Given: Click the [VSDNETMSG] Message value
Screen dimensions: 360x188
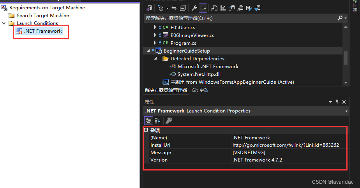Looking at the screenshot, I should coord(249,153).
